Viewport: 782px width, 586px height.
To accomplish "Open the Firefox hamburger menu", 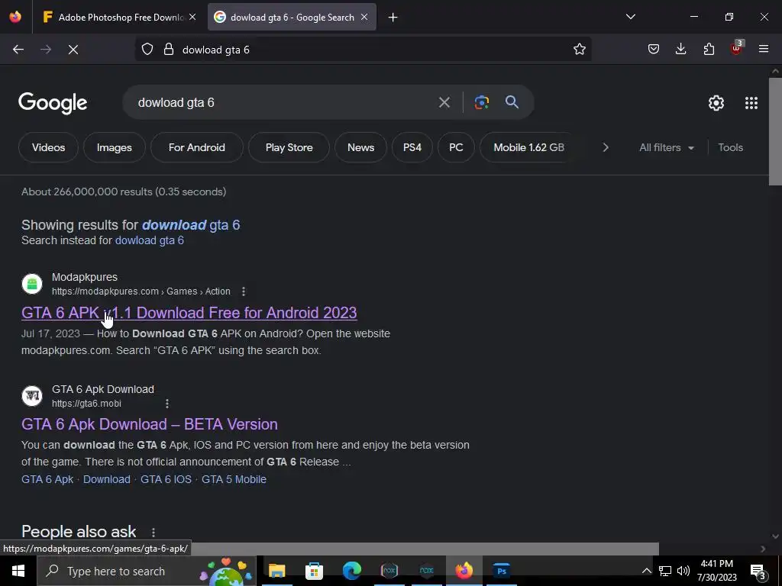I will point(764,50).
